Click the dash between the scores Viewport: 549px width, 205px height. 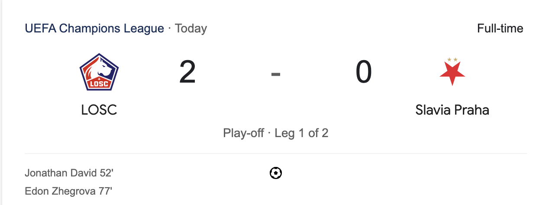point(276,74)
